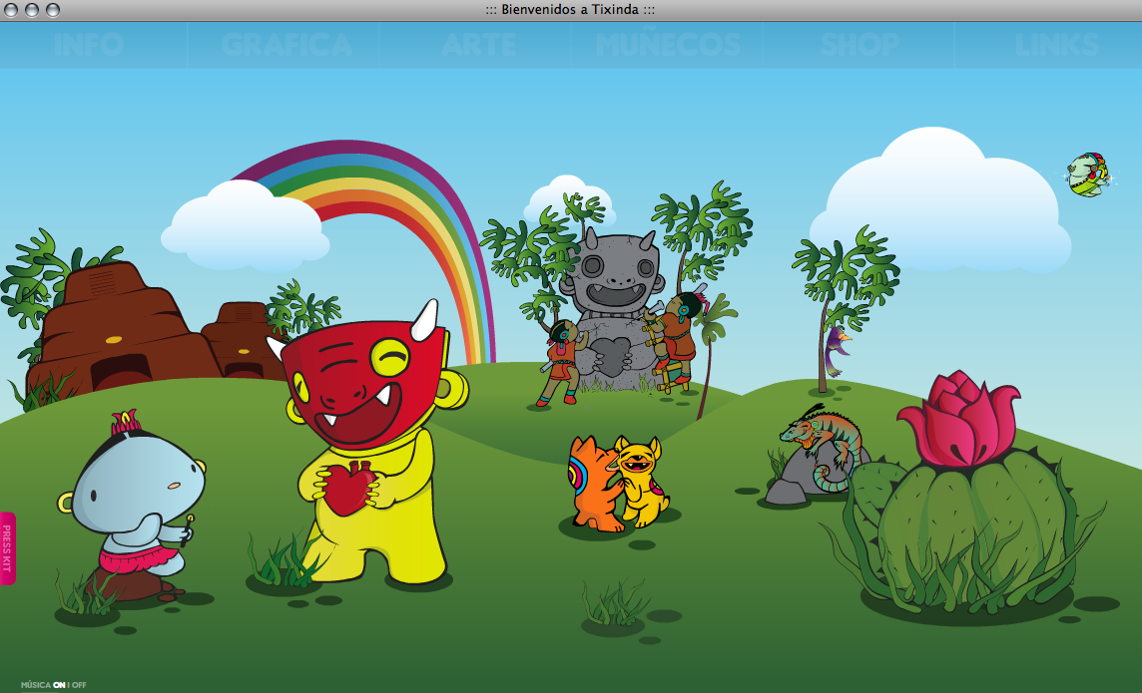Go to the ARTE section

tap(479, 45)
